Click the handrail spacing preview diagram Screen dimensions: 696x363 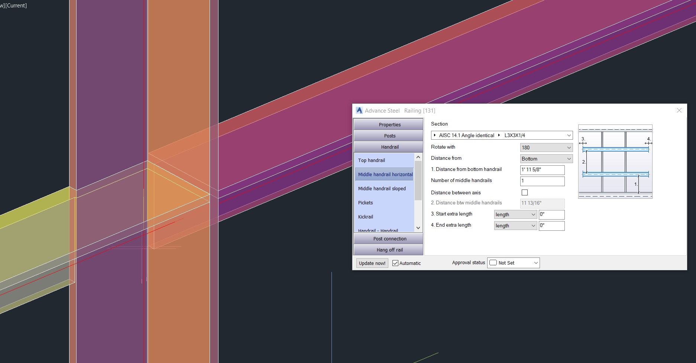(x=615, y=162)
